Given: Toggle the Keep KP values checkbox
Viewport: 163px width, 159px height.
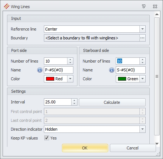Looking at the screenshot, I should 46,138.
